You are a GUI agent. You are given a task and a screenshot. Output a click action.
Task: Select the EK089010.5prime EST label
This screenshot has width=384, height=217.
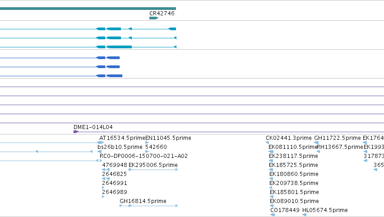[294, 201]
